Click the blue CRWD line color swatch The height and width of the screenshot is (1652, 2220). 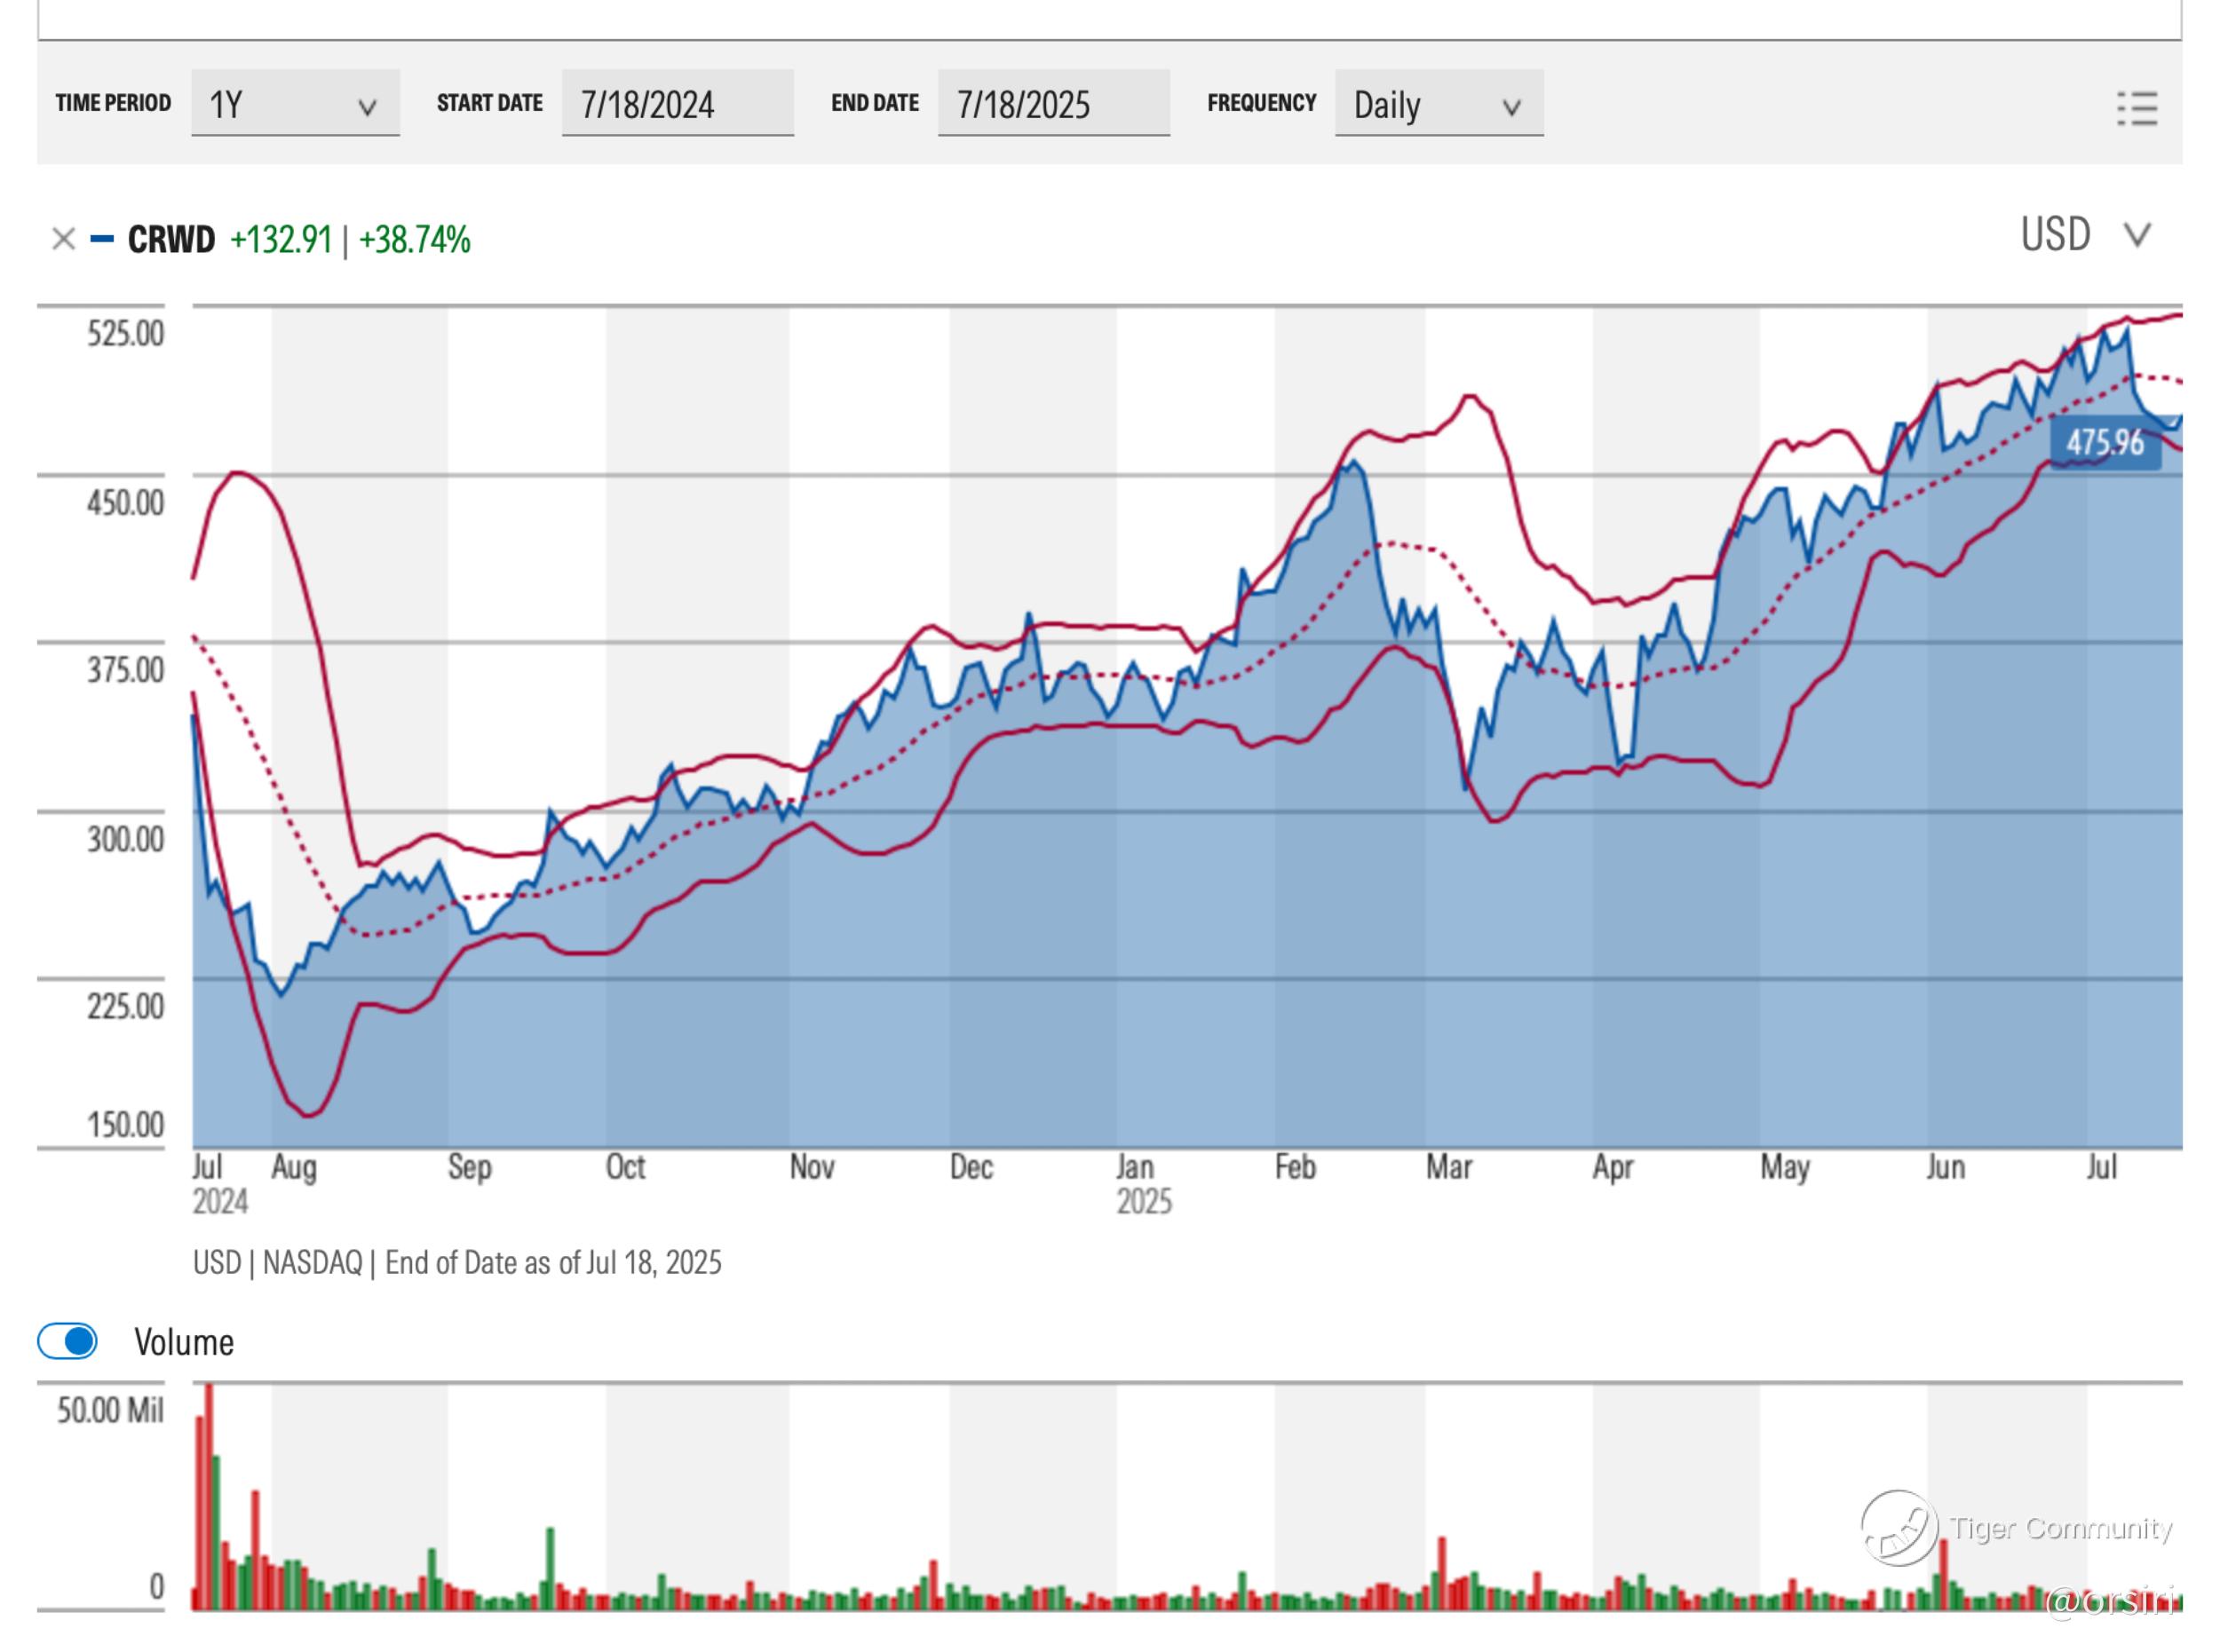[x=102, y=239]
